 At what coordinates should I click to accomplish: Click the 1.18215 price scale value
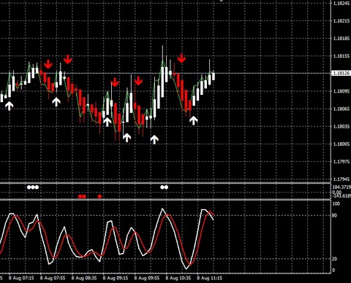pyautogui.click(x=341, y=20)
